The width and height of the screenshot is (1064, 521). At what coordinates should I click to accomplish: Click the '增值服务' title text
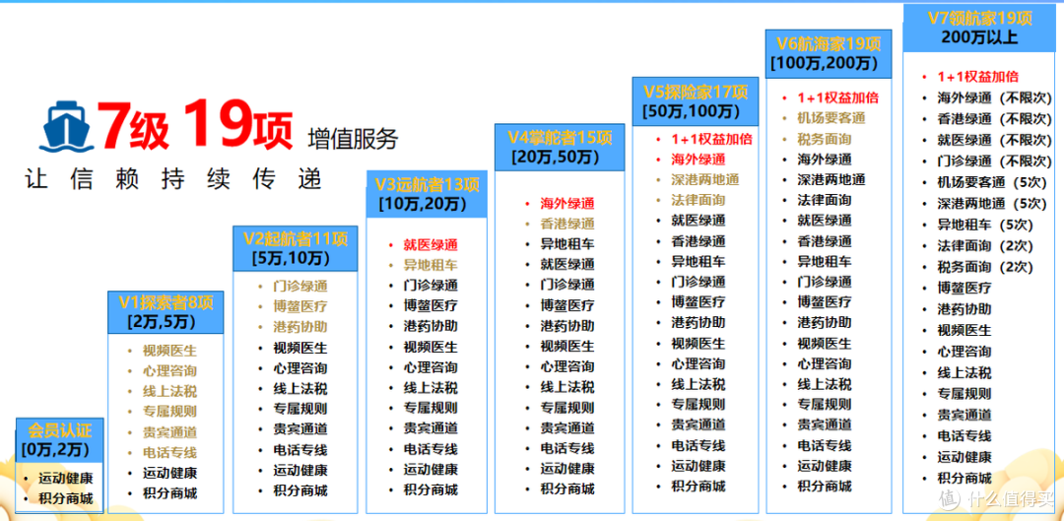[353, 138]
